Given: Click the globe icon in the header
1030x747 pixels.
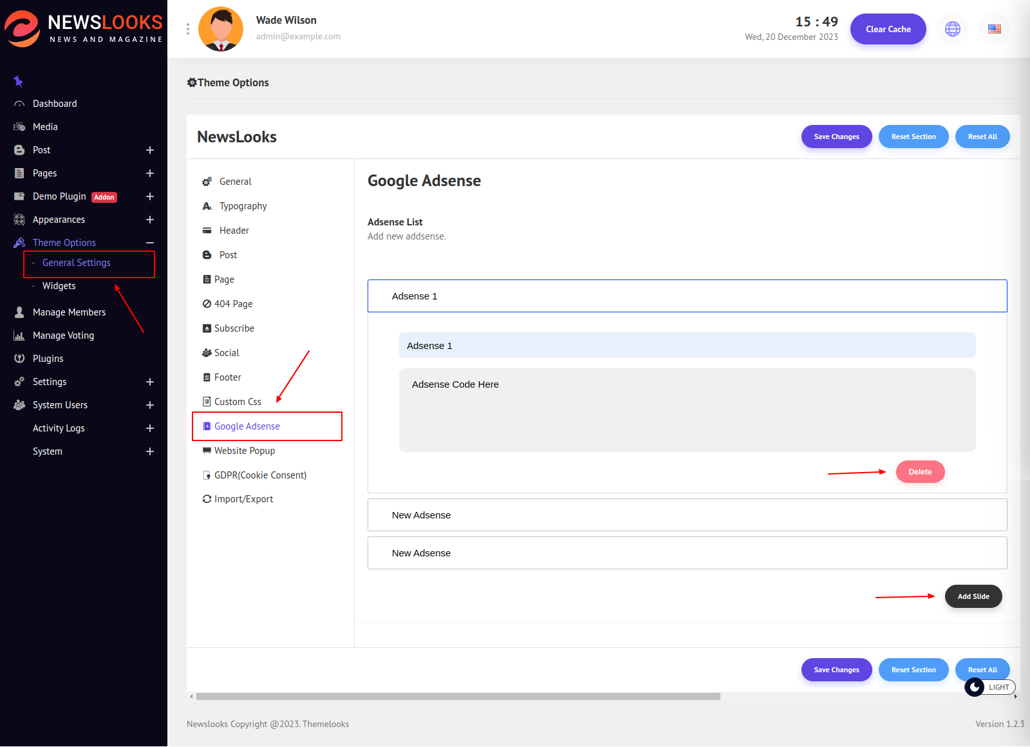Looking at the screenshot, I should coord(952,29).
